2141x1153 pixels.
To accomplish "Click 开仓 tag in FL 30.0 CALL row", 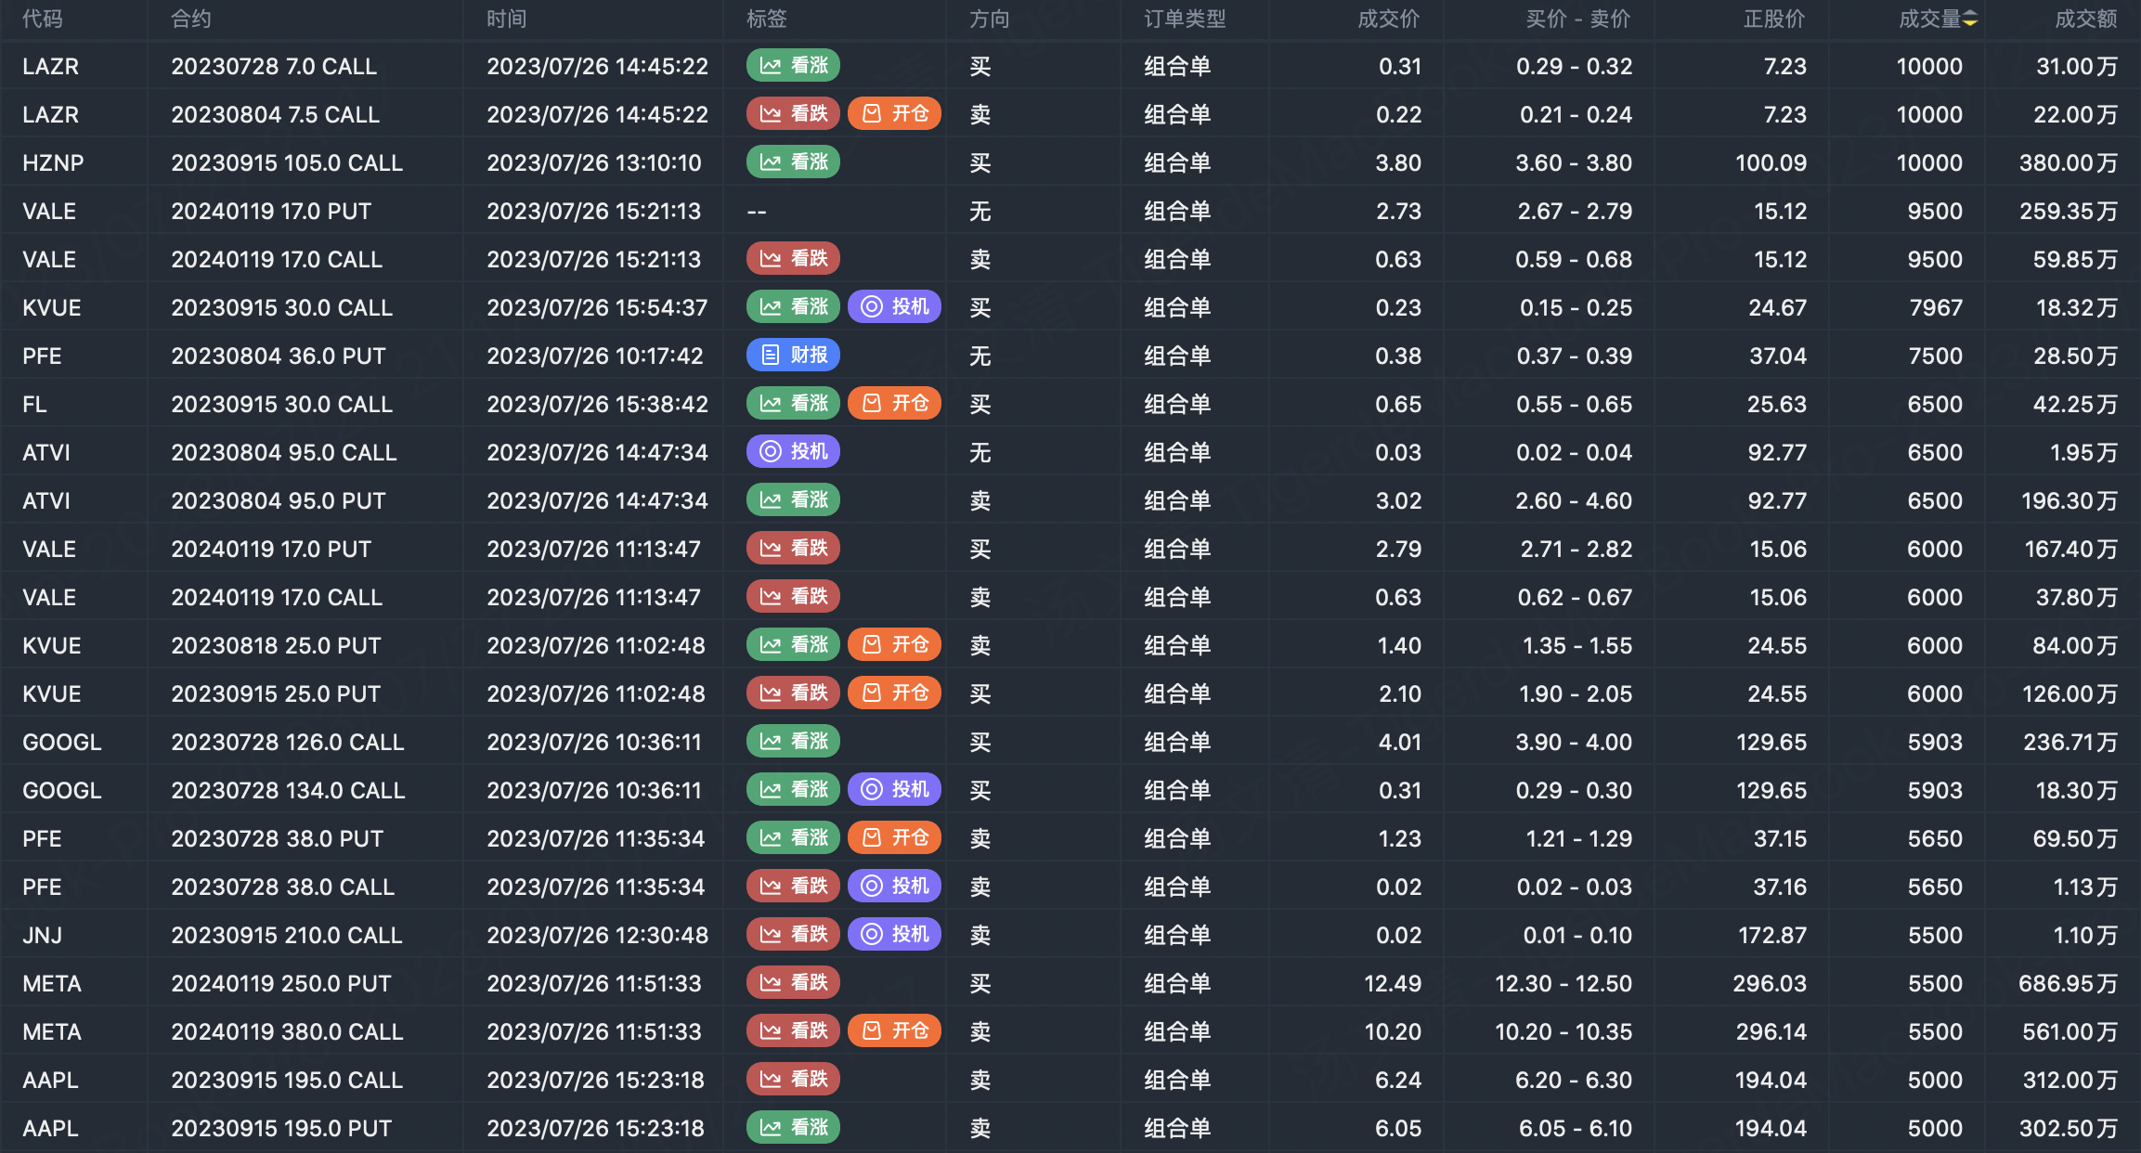I will (x=894, y=403).
